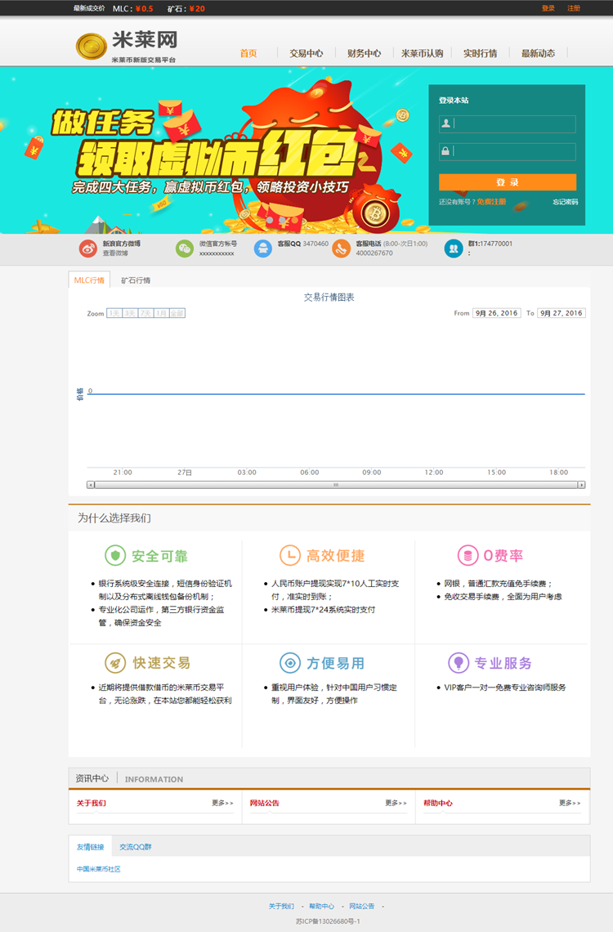Click the shield icon for 安全可靠
The image size is (613, 932).
115,556
